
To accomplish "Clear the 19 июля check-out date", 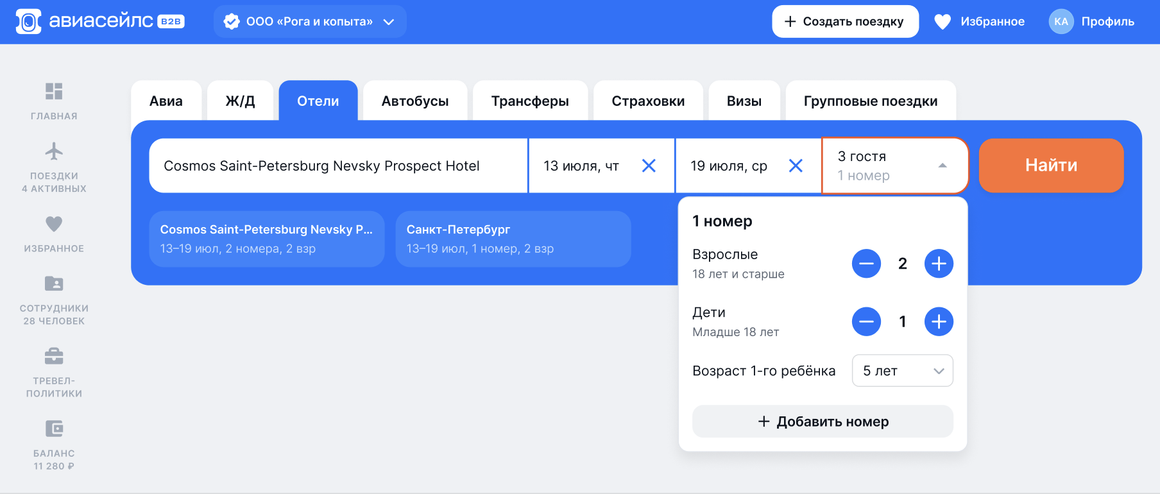I will click(x=796, y=166).
